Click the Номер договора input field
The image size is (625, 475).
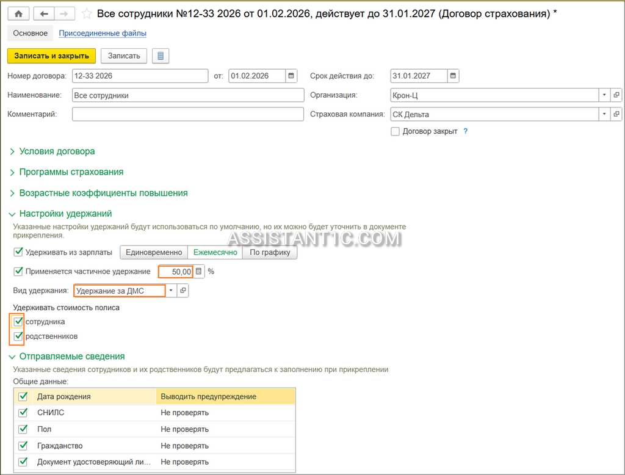coord(140,76)
